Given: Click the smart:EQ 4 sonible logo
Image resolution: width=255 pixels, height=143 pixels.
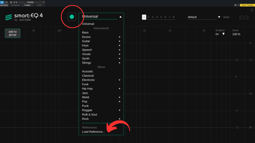Looking at the screenshot, I should coord(24,18).
